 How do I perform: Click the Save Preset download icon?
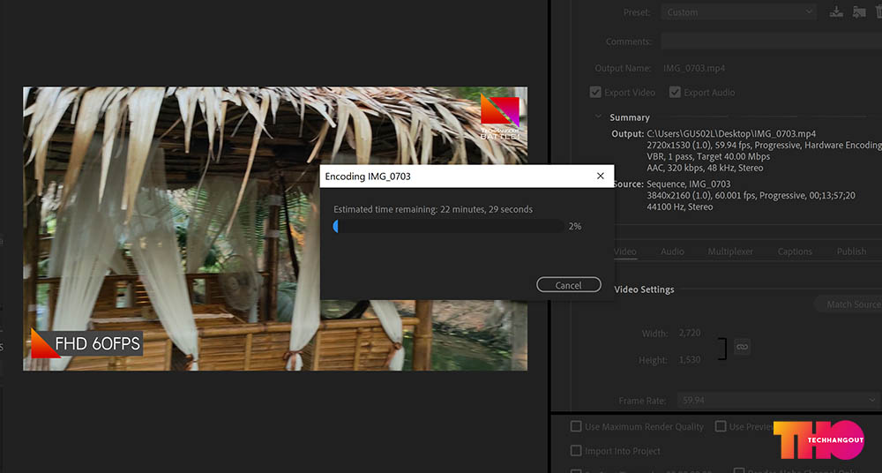point(836,11)
